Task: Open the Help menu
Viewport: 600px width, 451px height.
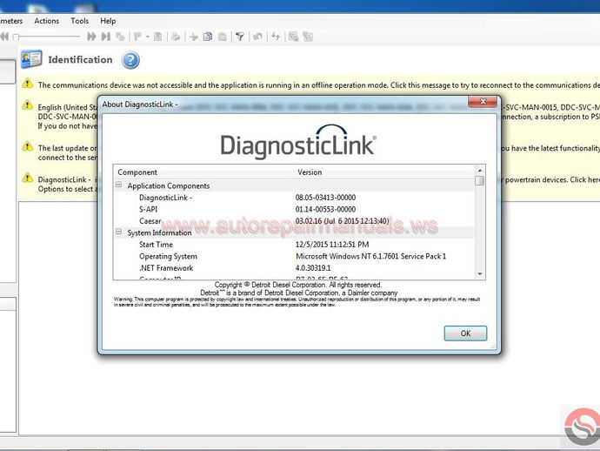Action: [108, 21]
